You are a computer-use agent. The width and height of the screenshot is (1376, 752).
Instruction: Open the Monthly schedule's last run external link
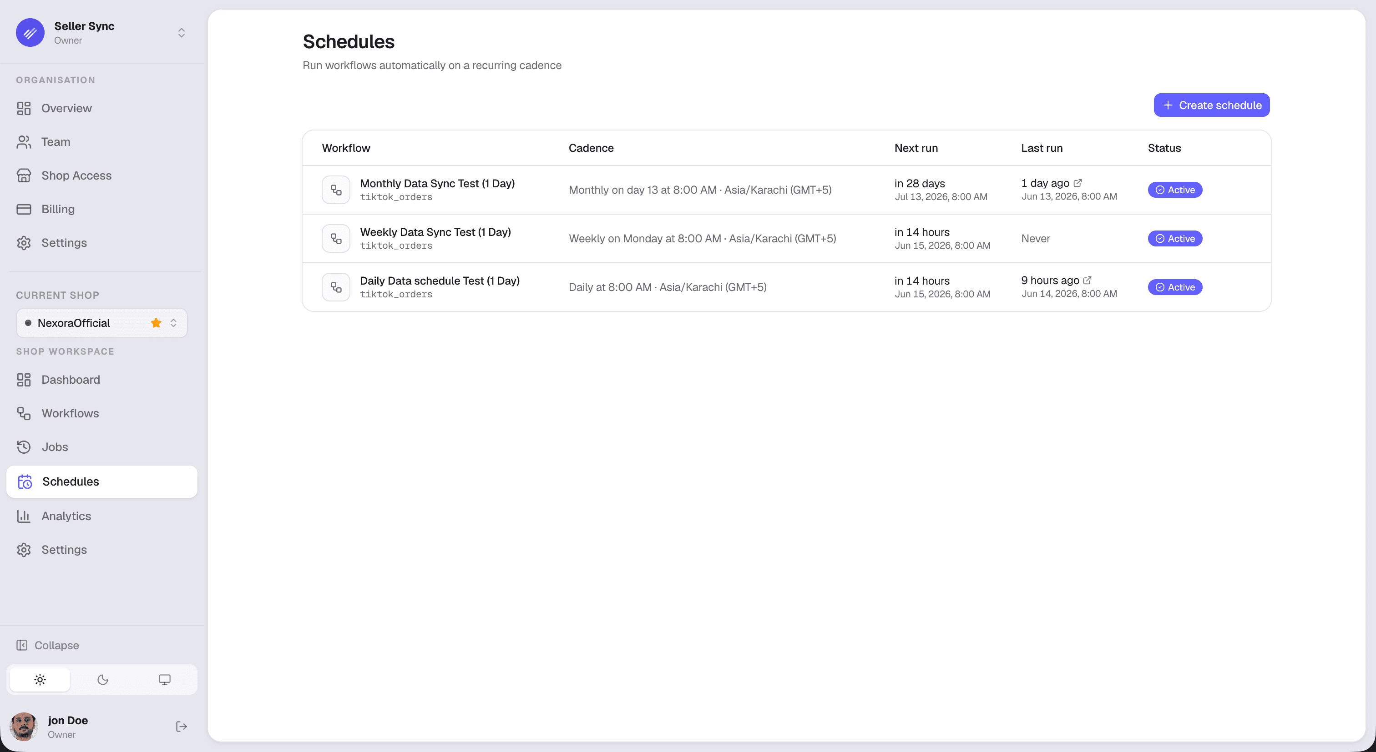pyautogui.click(x=1078, y=183)
